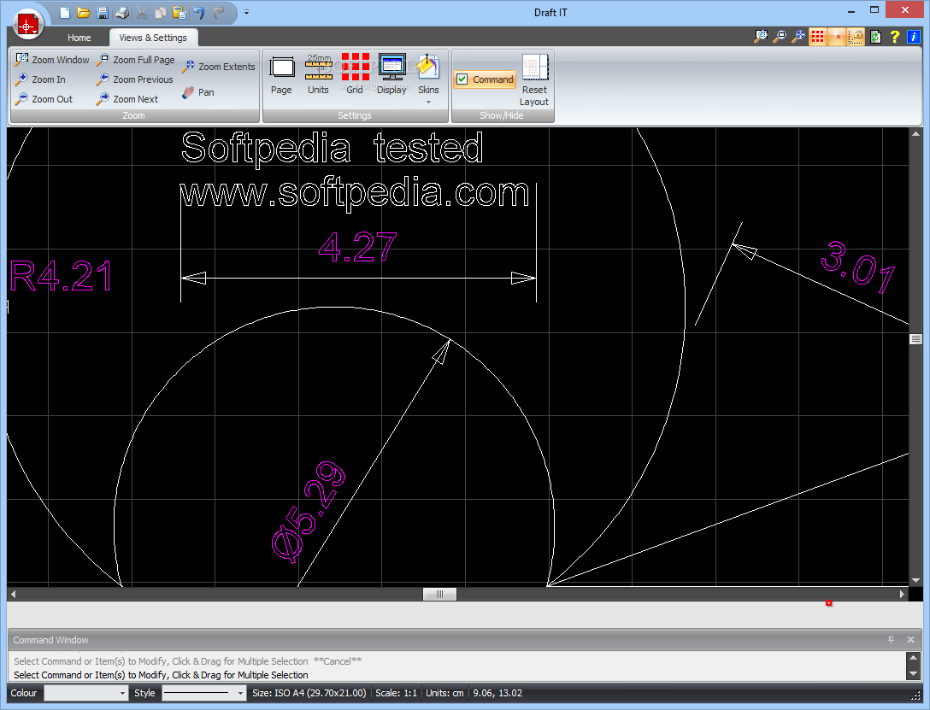
Task: Open Page settings
Action: pyautogui.click(x=281, y=74)
